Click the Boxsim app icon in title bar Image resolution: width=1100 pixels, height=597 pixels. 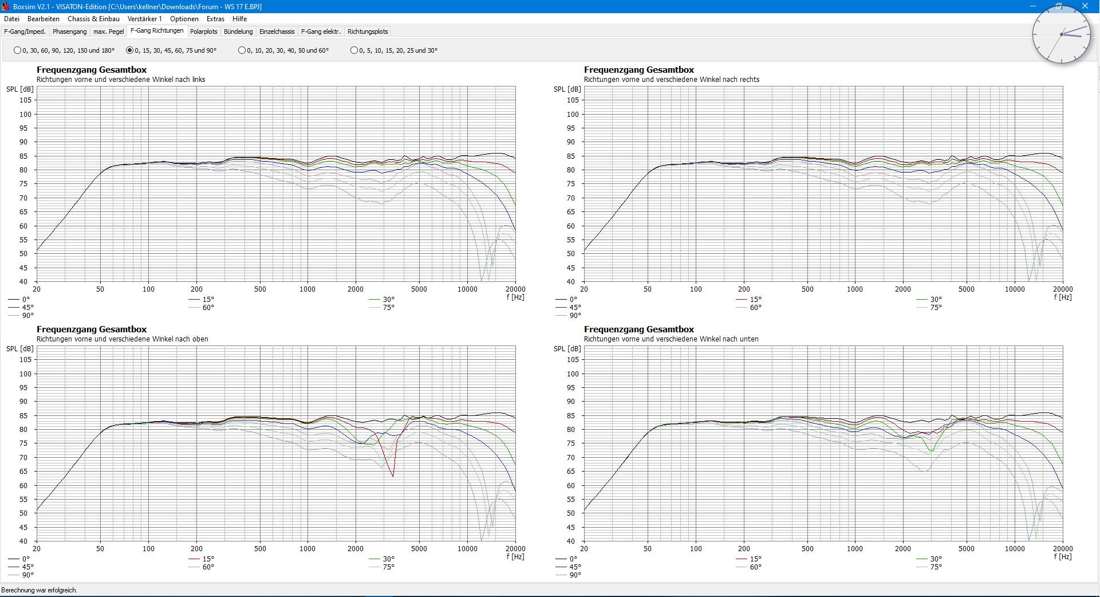pos(6,6)
